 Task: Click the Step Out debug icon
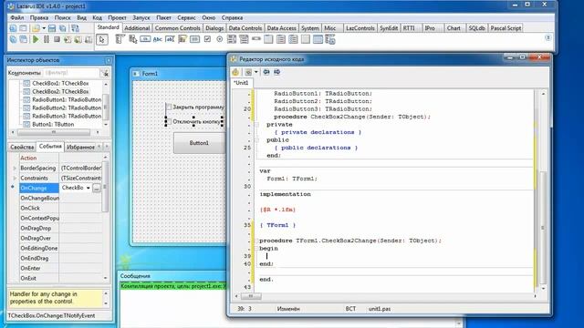[89, 39]
